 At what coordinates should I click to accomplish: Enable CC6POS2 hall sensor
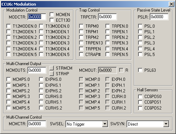140,108
